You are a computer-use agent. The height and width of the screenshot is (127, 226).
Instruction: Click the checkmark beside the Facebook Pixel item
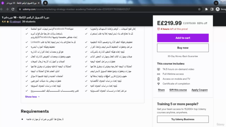[27, 29]
